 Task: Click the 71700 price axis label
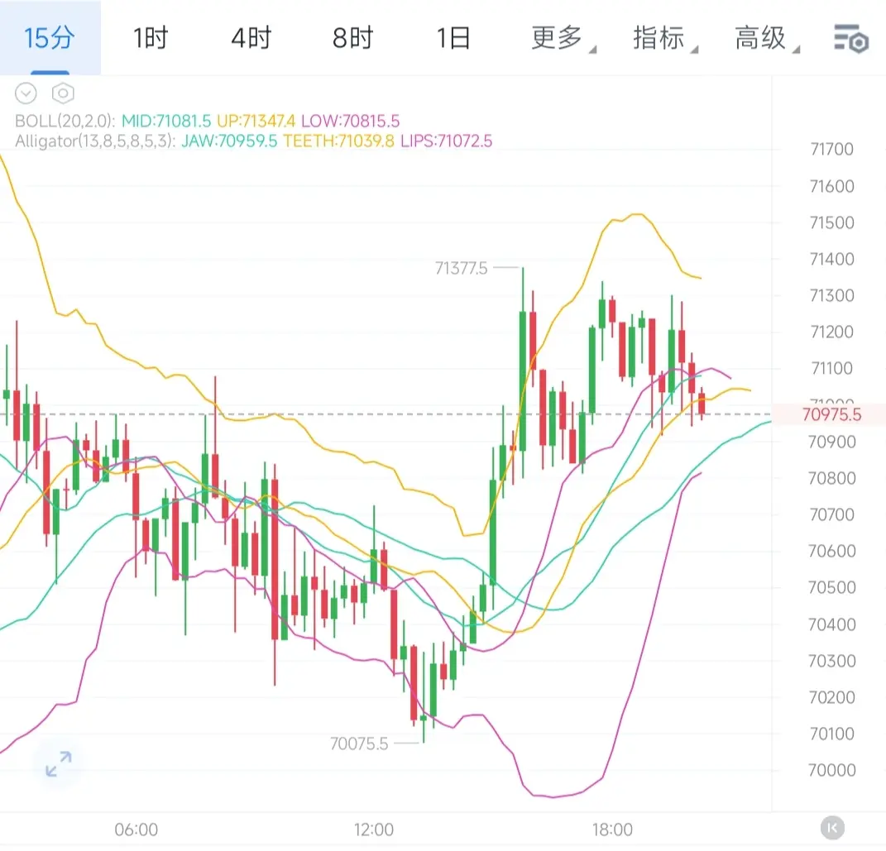pyautogui.click(x=831, y=149)
